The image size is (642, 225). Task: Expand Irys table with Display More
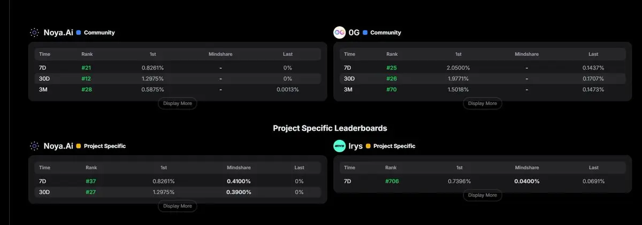482,195
